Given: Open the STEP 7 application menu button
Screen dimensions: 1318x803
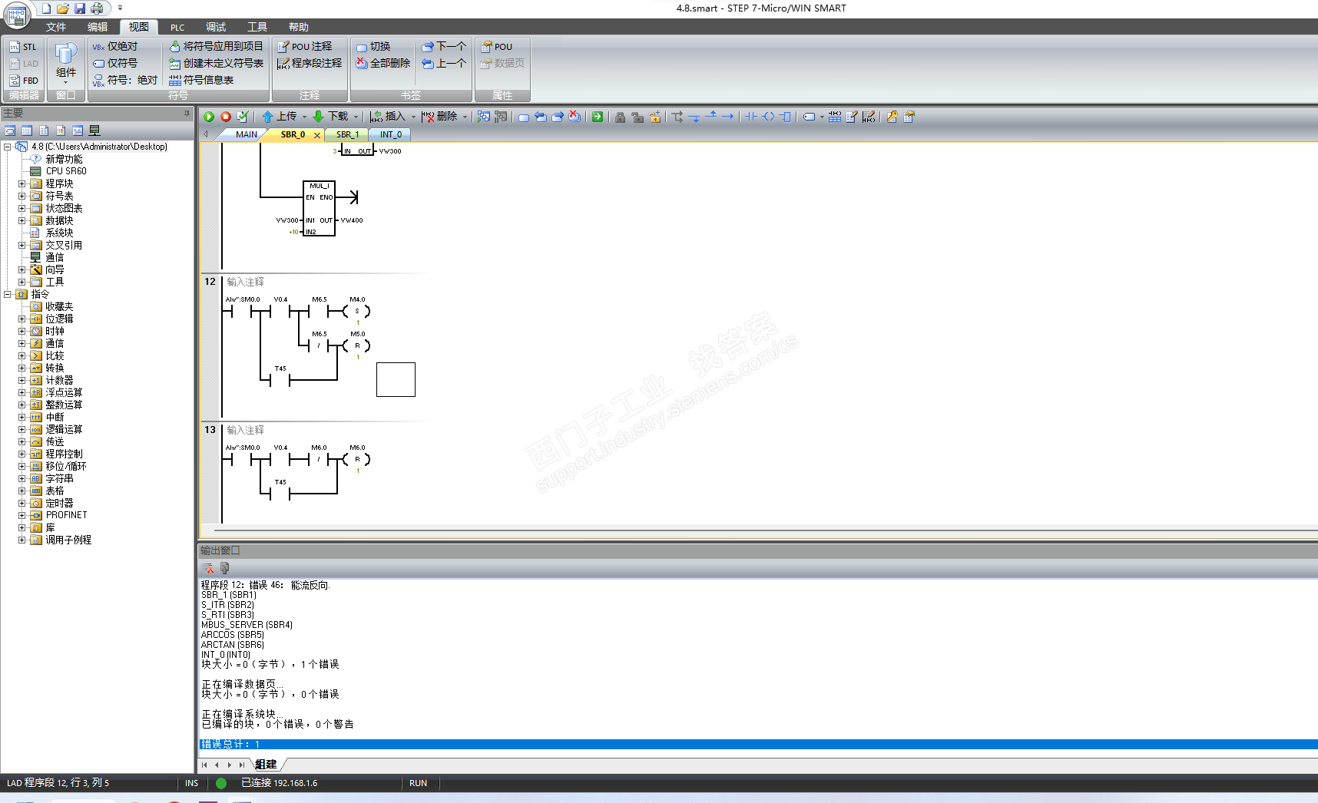Looking at the screenshot, I should (x=17, y=14).
